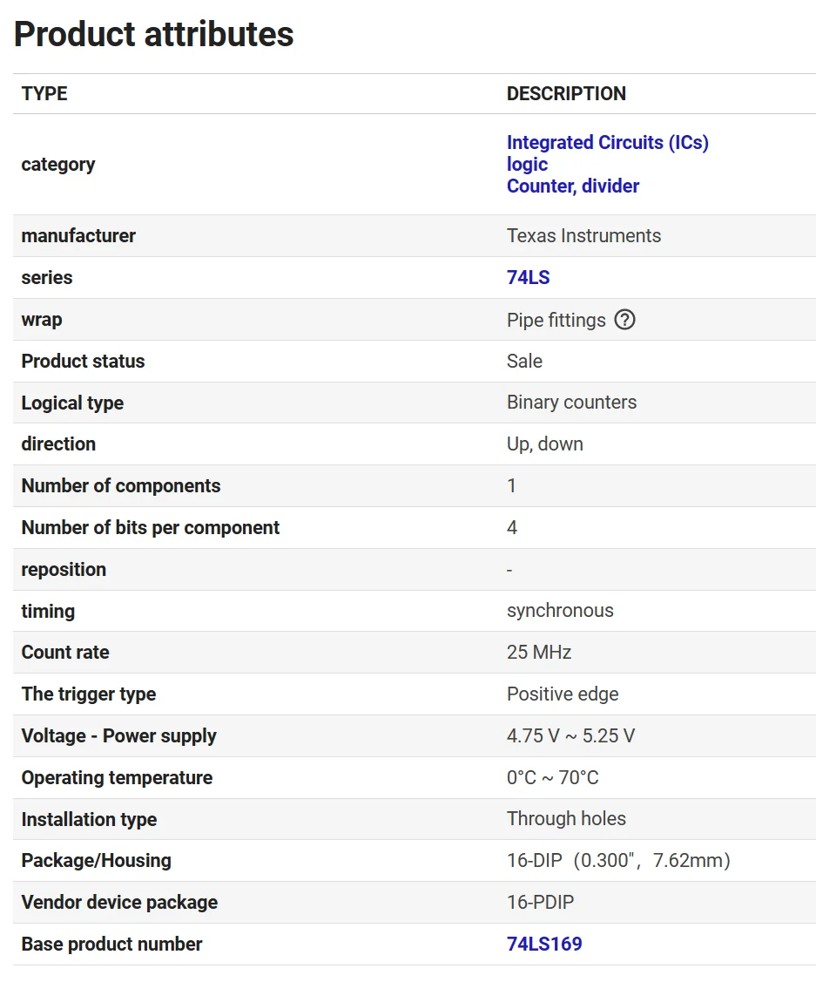
Task: Click the 16-DIP package housing value
Action: coord(618,860)
